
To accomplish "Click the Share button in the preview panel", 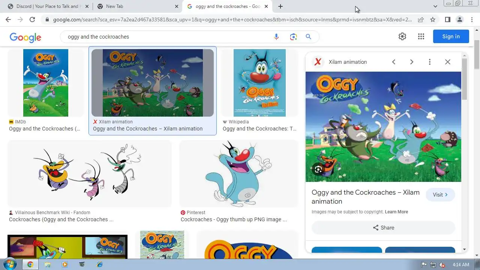I will [383, 228].
